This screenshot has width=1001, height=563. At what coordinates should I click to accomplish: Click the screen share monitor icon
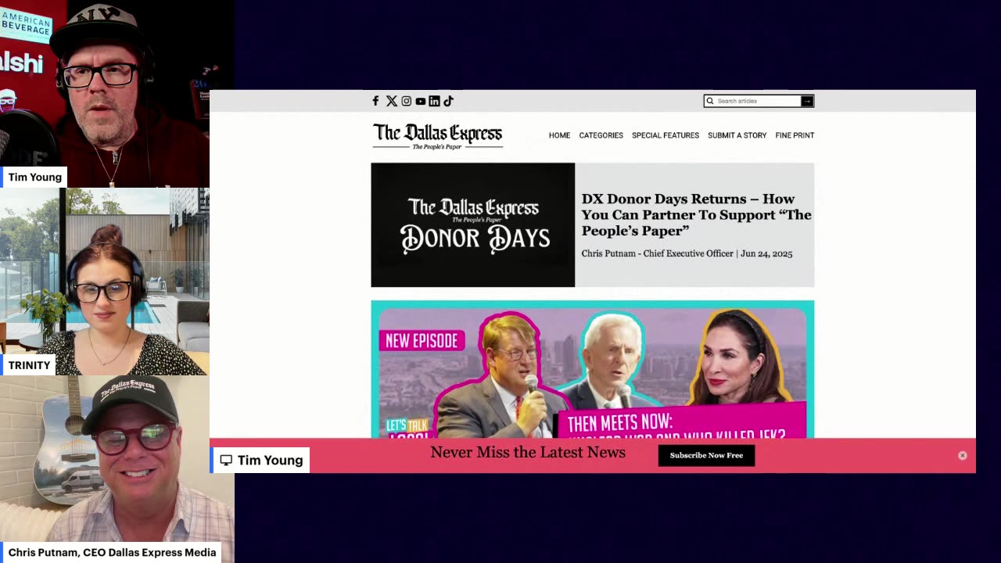[x=226, y=460]
